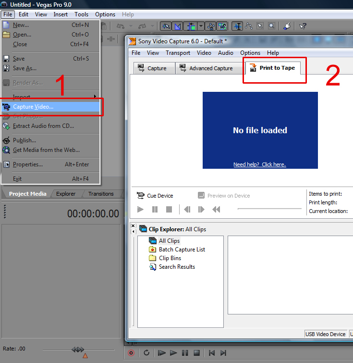Switch to the Capture tab

coord(154,68)
